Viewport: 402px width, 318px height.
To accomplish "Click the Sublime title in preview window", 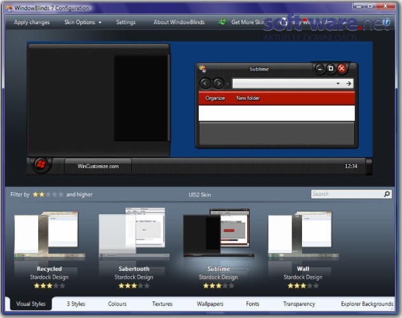I will [259, 69].
